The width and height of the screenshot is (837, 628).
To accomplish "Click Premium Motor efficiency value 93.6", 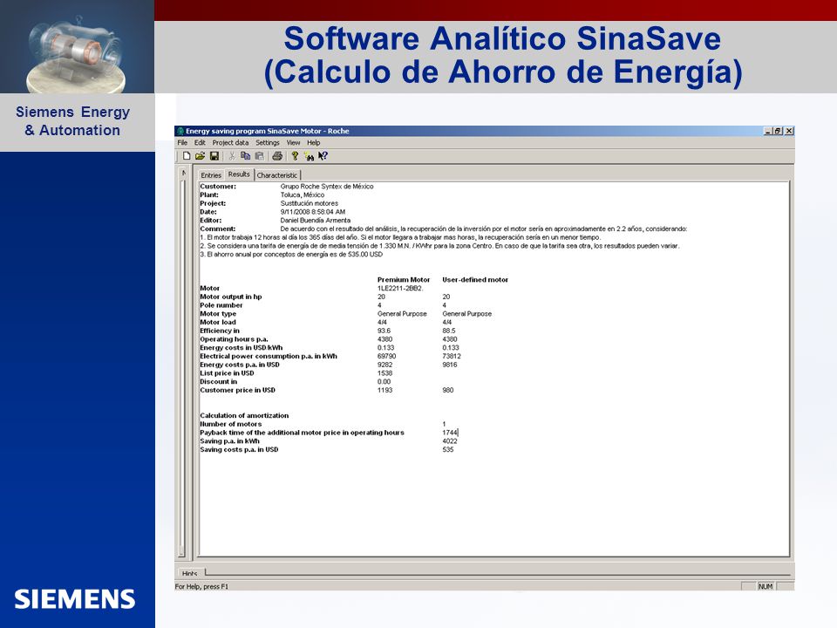I will pyautogui.click(x=384, y=331).
